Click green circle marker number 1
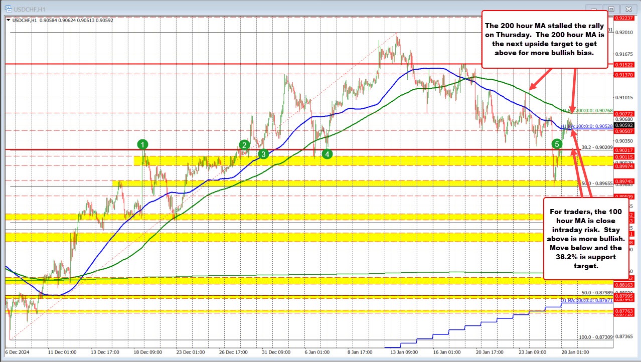This screenshot has width=641, height=362. 143,145
